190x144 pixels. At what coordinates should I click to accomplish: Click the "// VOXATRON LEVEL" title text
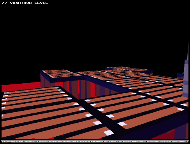25,3
